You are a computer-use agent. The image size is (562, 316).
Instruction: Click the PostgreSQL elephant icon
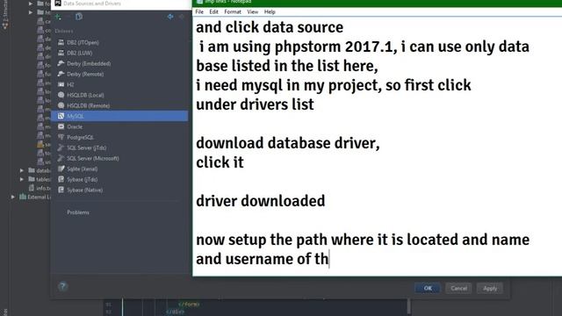pos(61,137)
